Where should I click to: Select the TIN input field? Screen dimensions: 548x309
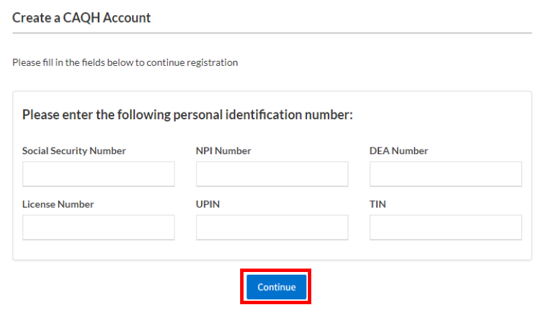(x=445, y=227)
